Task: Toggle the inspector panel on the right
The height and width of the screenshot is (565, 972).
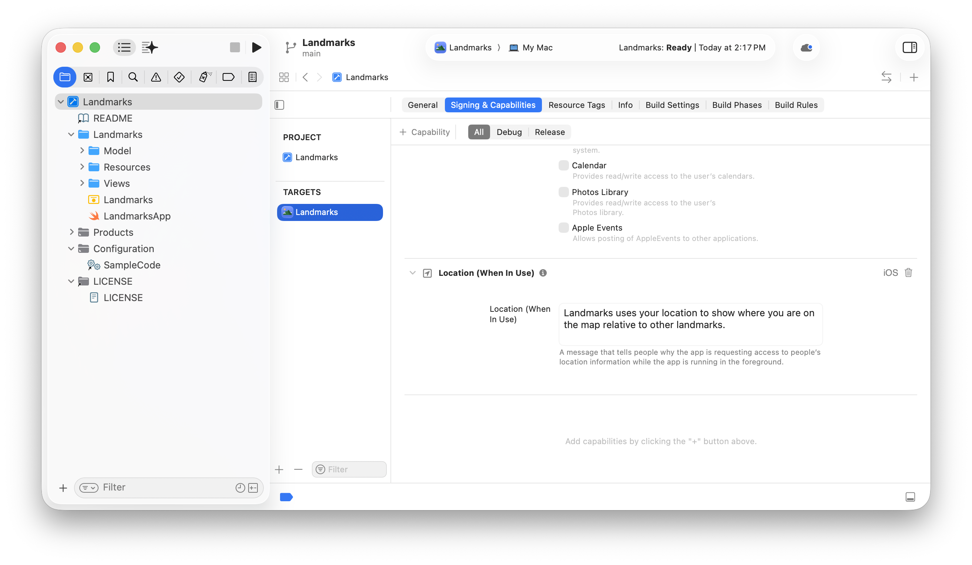Action: tap(909, 47)
